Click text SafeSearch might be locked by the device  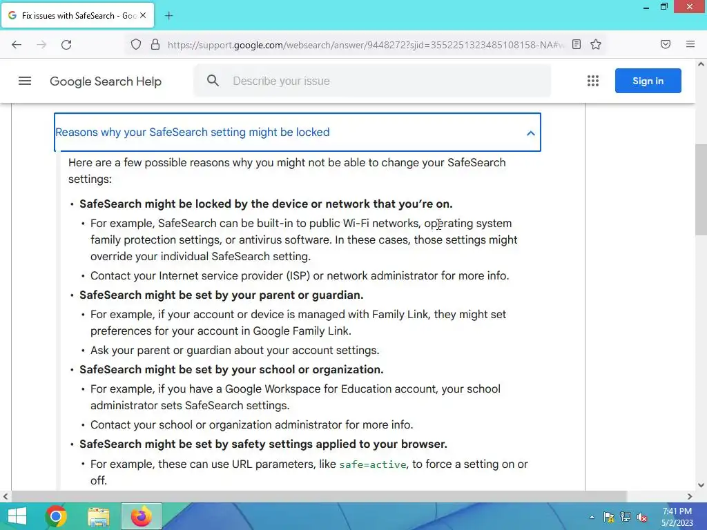[x=266, y=204]
